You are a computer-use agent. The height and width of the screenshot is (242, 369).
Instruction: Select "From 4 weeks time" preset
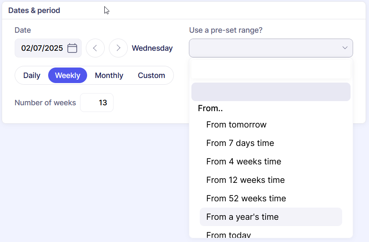pyautogui.click(x=243, y=161)
